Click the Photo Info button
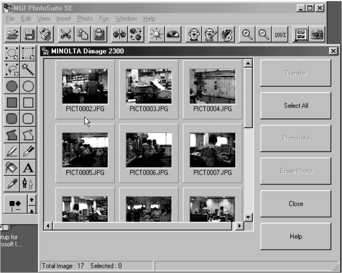This screenshot has height=273, width=342. [296, 138]
